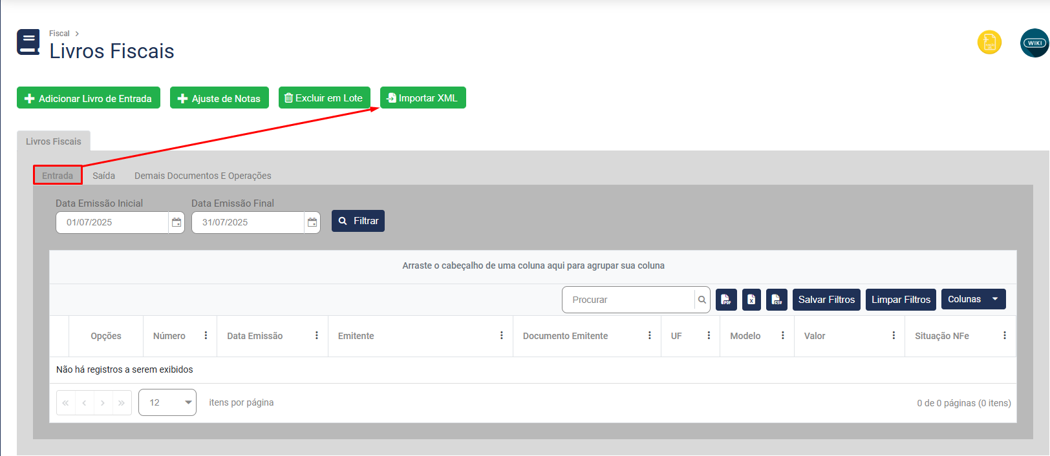Viewport: 1050px width, 456px height.
Task: Sort by the UF column header
Action: [x=676, y=336]
